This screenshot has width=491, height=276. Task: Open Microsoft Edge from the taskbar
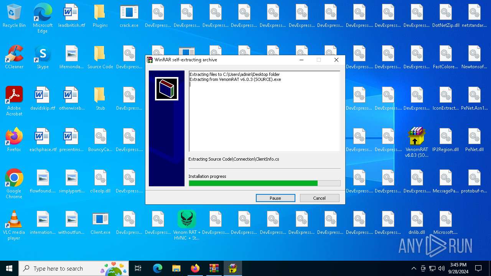[x=158, y=268]
